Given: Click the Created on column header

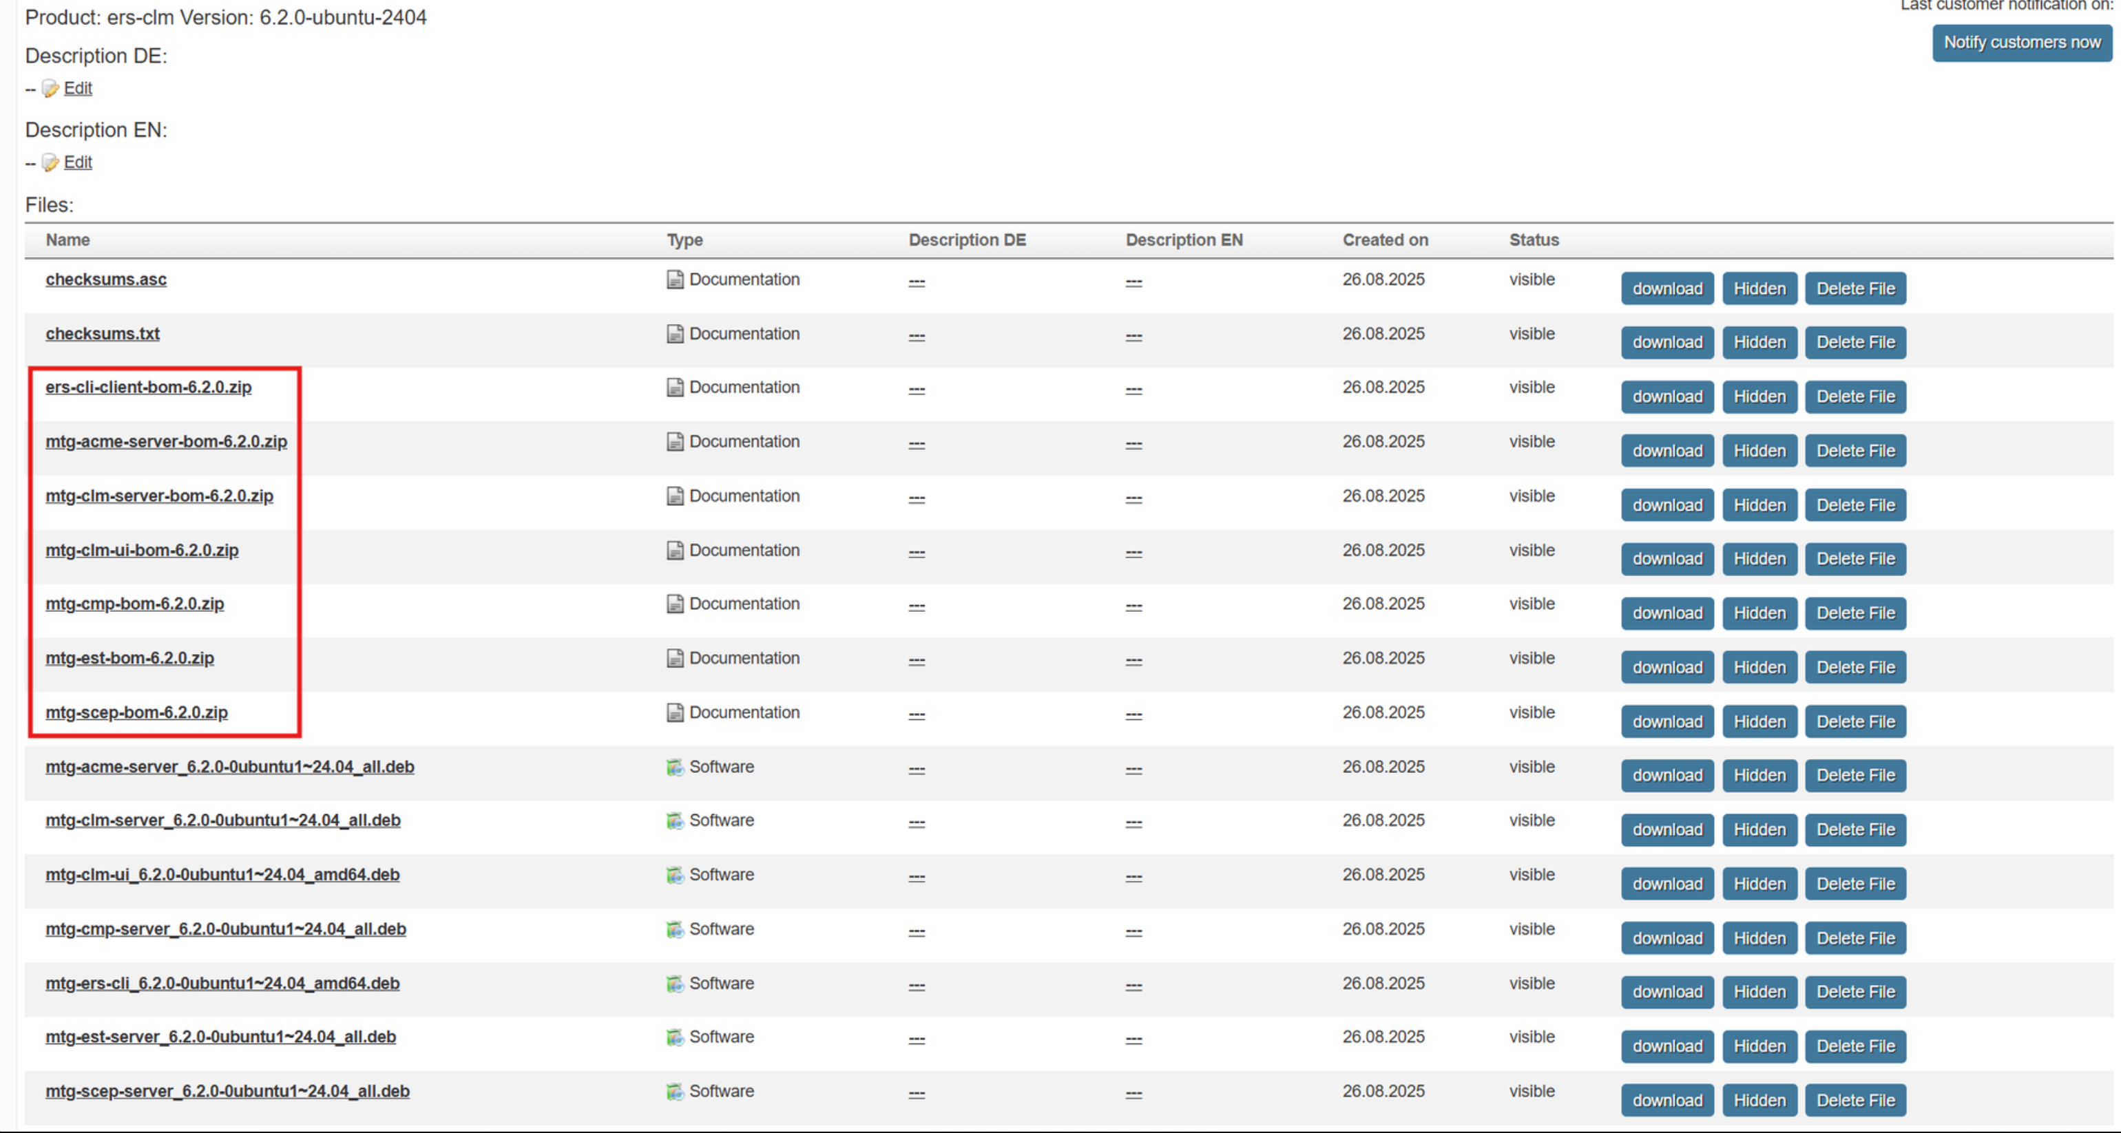Looking at the screenshot, I should [x=1385, y=240].
